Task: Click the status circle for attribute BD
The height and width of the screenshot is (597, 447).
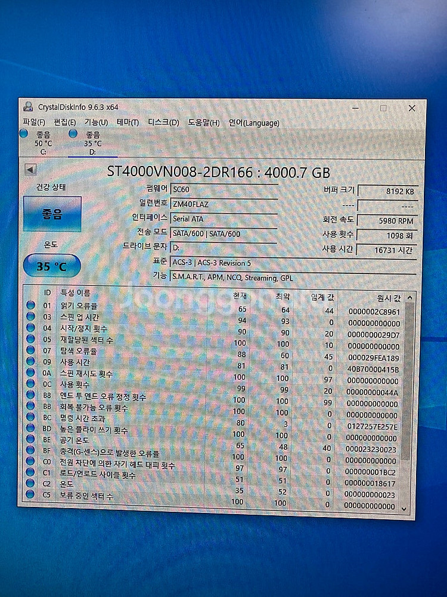Action: [31, 428]
